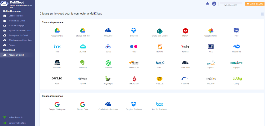Viewport: 265px width, 126px height.
Task: Select Egnyte cloud
Action: pyautogui.click(x=236, y=64)
